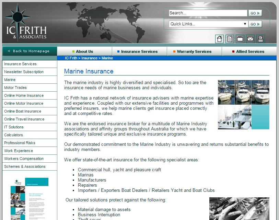The image size is (279, 220).
Task: Open Work Experience sidebar link
Action: click(x=30, y=151)
